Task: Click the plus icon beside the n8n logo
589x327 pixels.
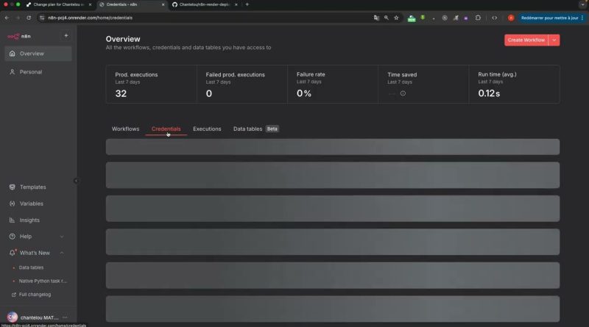Action: pos(66,35)
